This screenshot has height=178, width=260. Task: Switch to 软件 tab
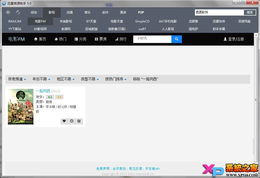[x=105, y=12]
